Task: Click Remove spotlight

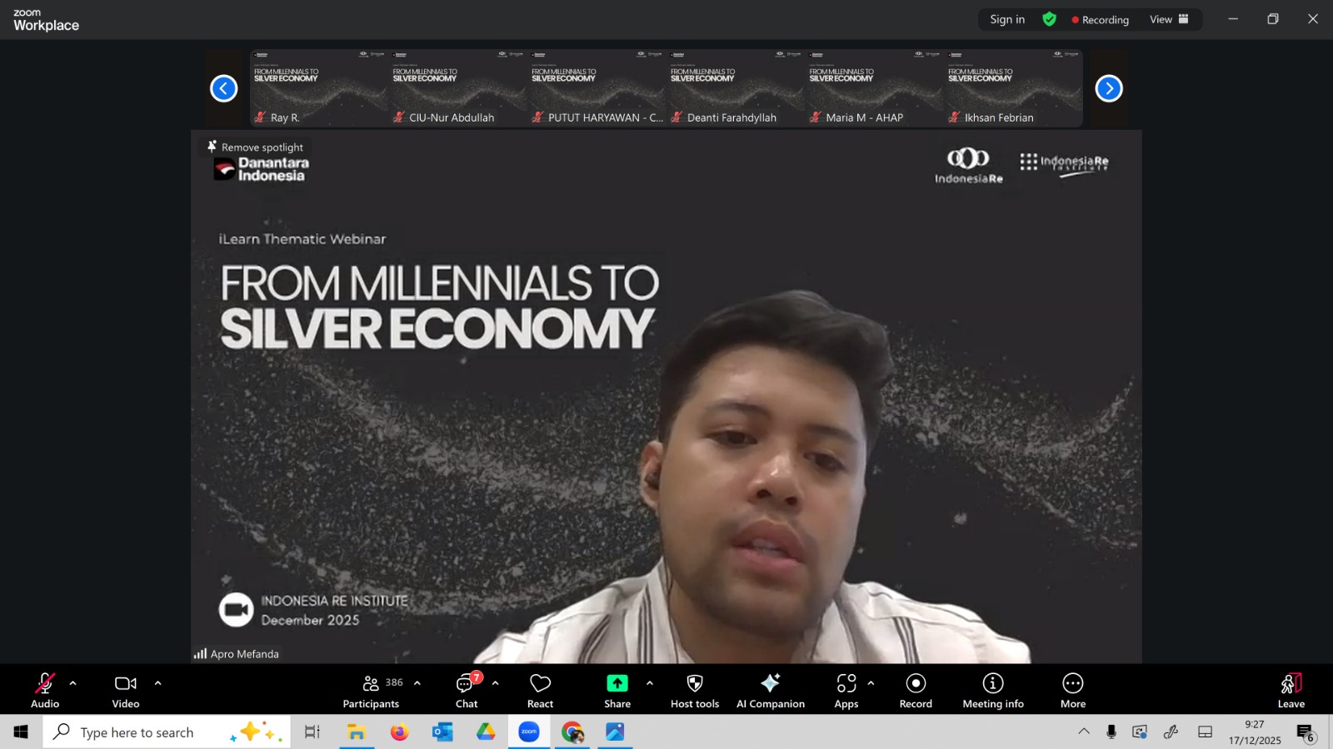Action: 256,147
